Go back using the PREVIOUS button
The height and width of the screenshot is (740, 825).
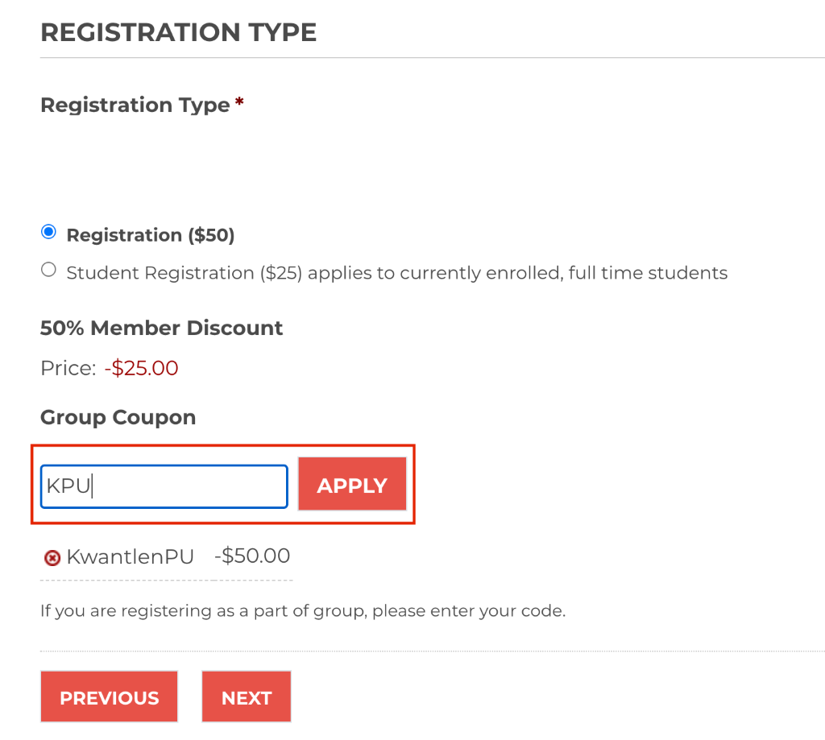109,697
